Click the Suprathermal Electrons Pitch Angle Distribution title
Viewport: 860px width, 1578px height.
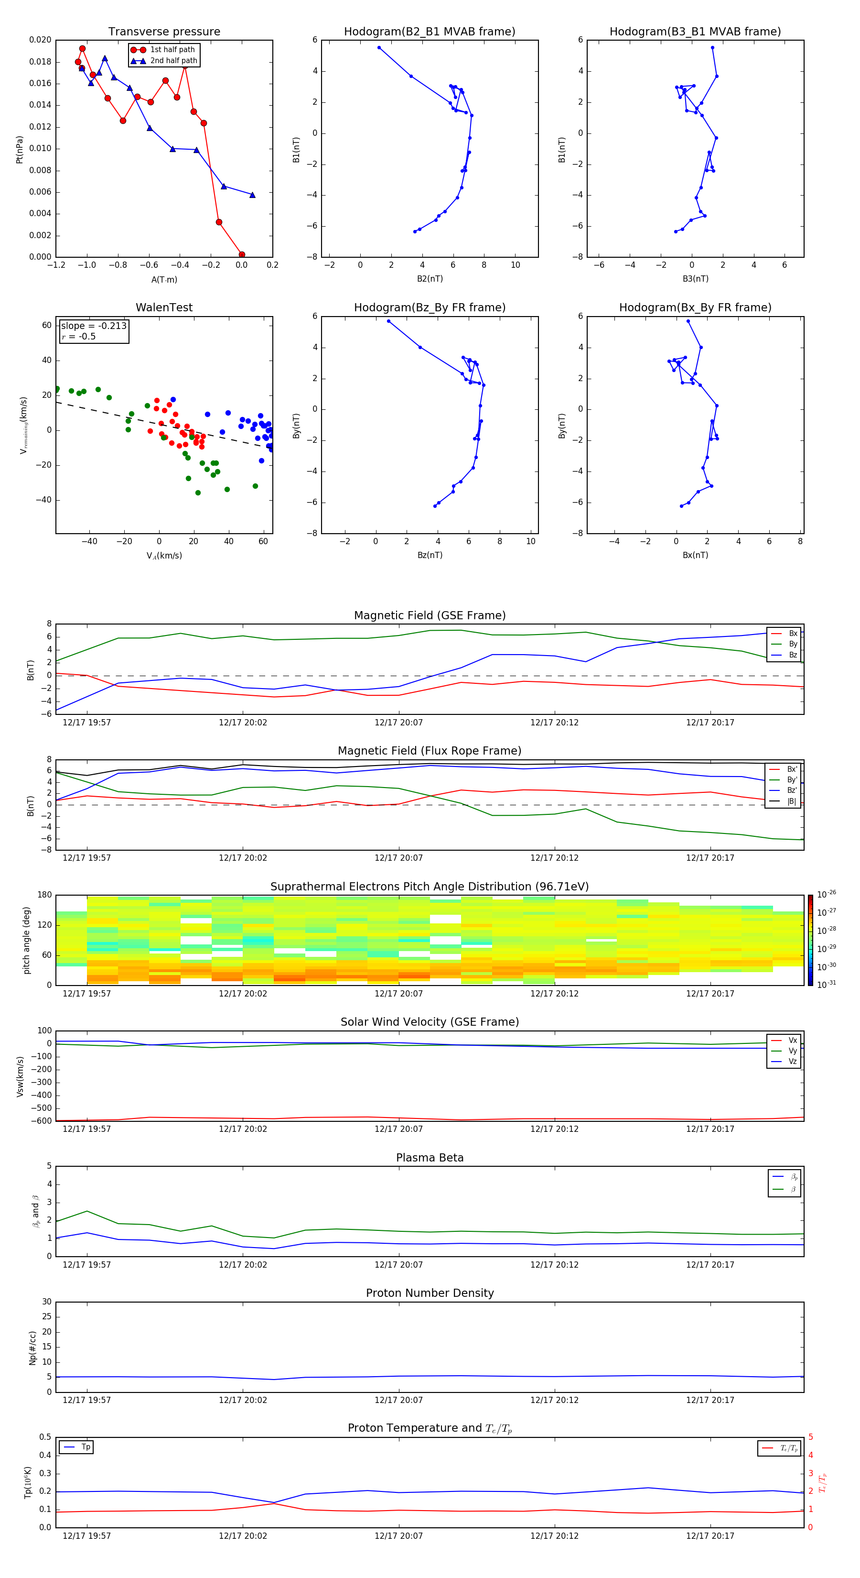coord(430,887)
